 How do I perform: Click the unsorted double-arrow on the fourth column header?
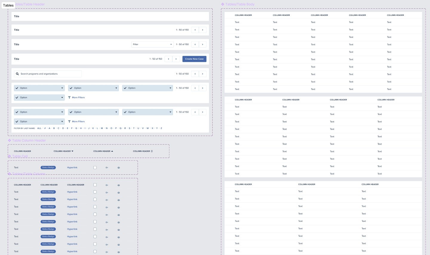[152, 151]
